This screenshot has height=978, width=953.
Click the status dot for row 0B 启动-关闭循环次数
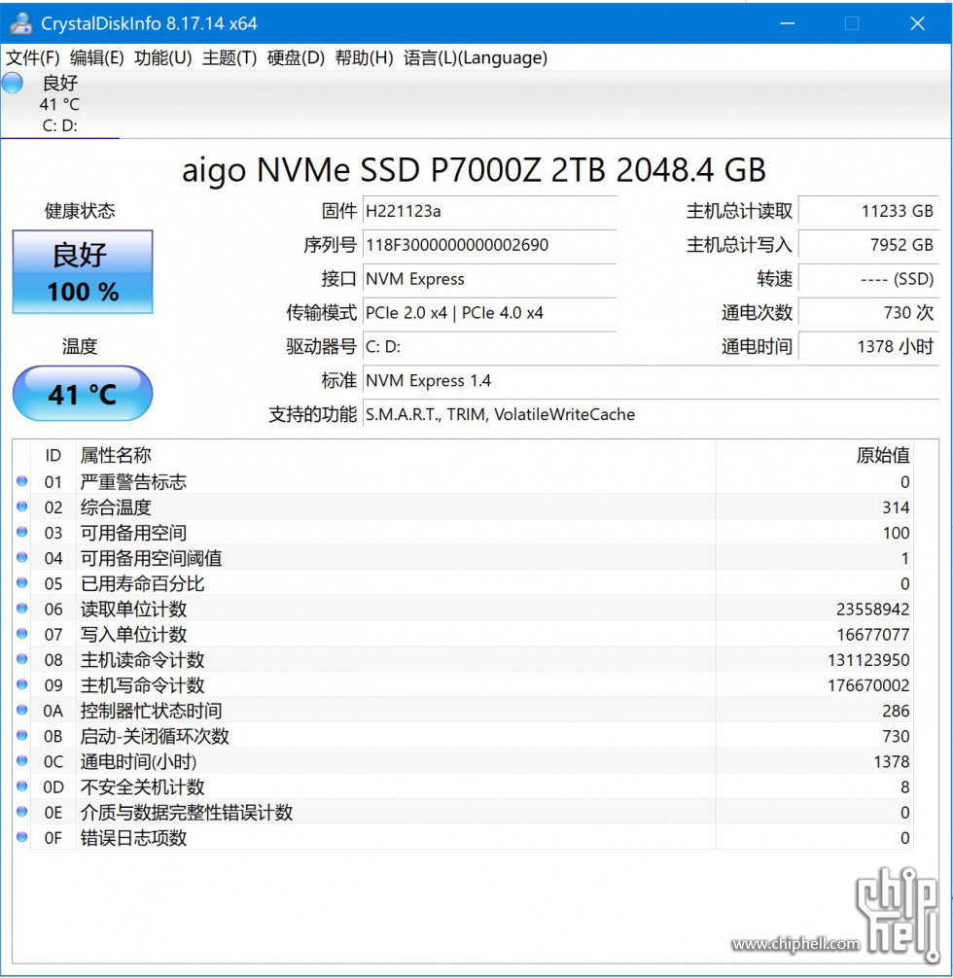[21, 735]
